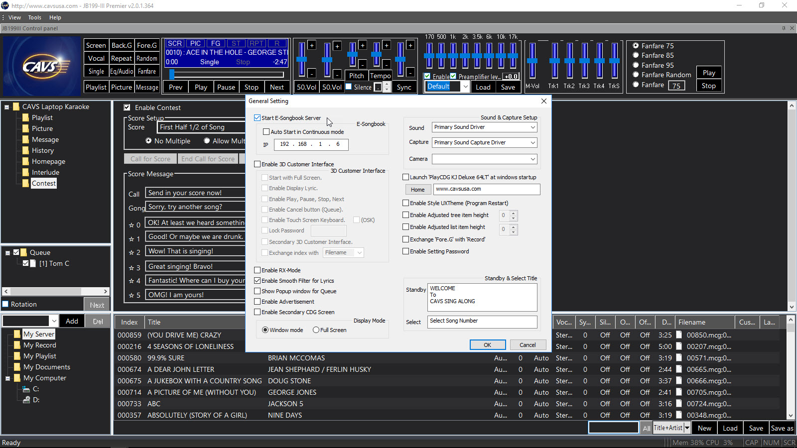Open the dropdown beside the Add button
The height and width of the screenshot is (448, 797).
pyautogui.click(x=54, y=321)
